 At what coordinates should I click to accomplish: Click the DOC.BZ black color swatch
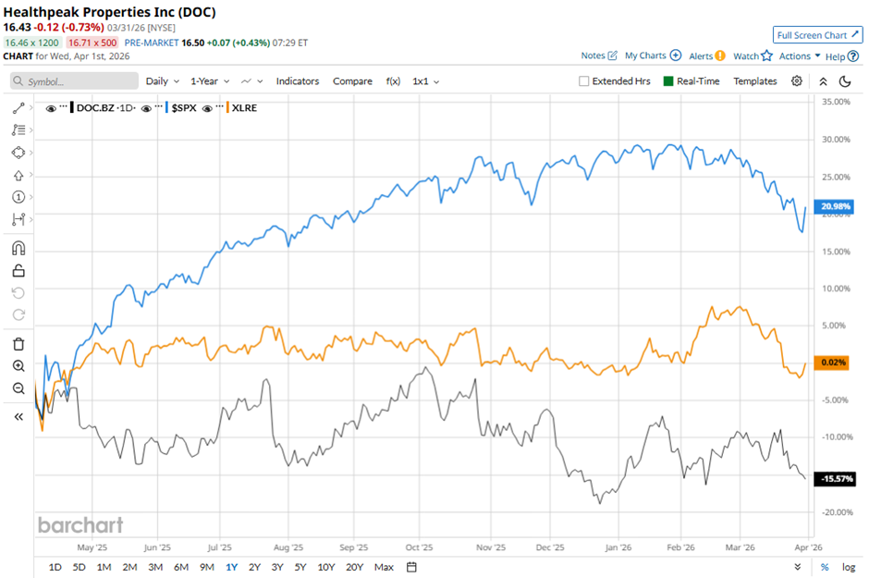72,107
